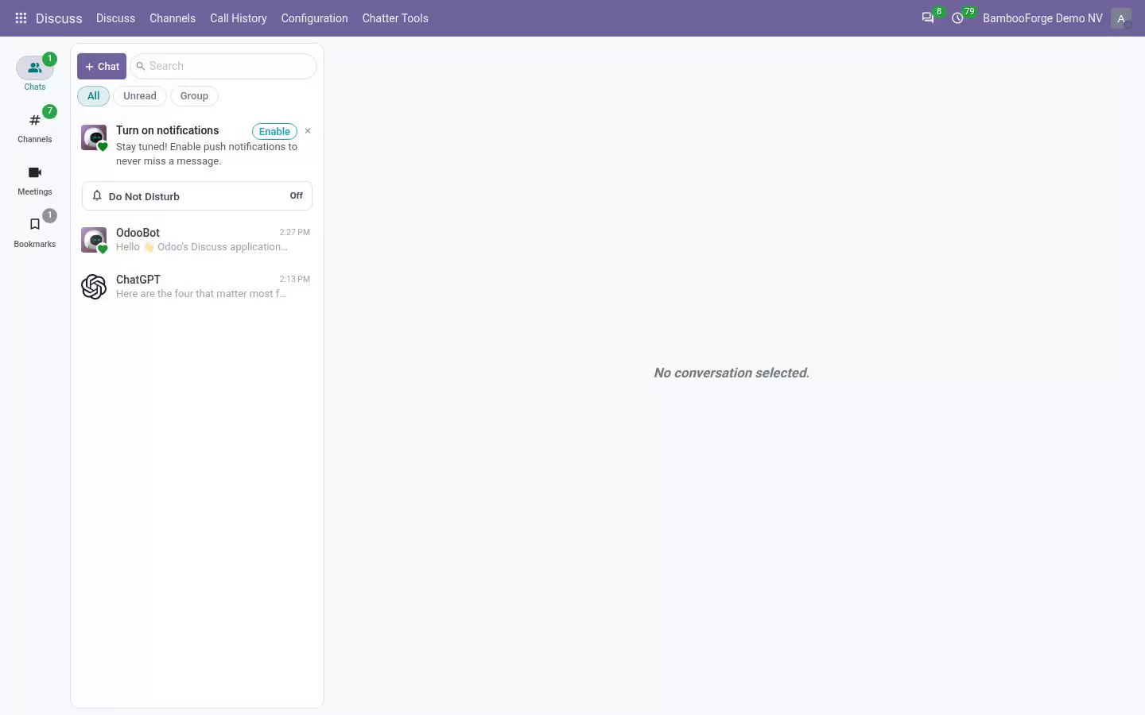This screenshot has width=1145, height=715.
Task: Open the Channels top menu
Action: (173, 18)
